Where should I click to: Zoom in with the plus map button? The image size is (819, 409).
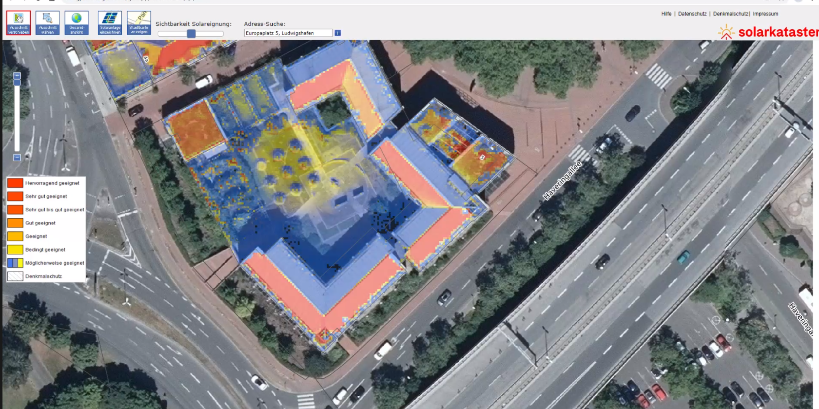coord(17,76)
